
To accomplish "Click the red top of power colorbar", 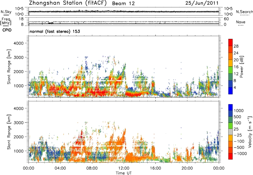I will (231, 43).
